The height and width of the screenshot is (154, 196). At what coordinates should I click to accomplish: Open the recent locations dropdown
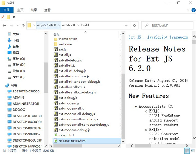coord(18,25)
